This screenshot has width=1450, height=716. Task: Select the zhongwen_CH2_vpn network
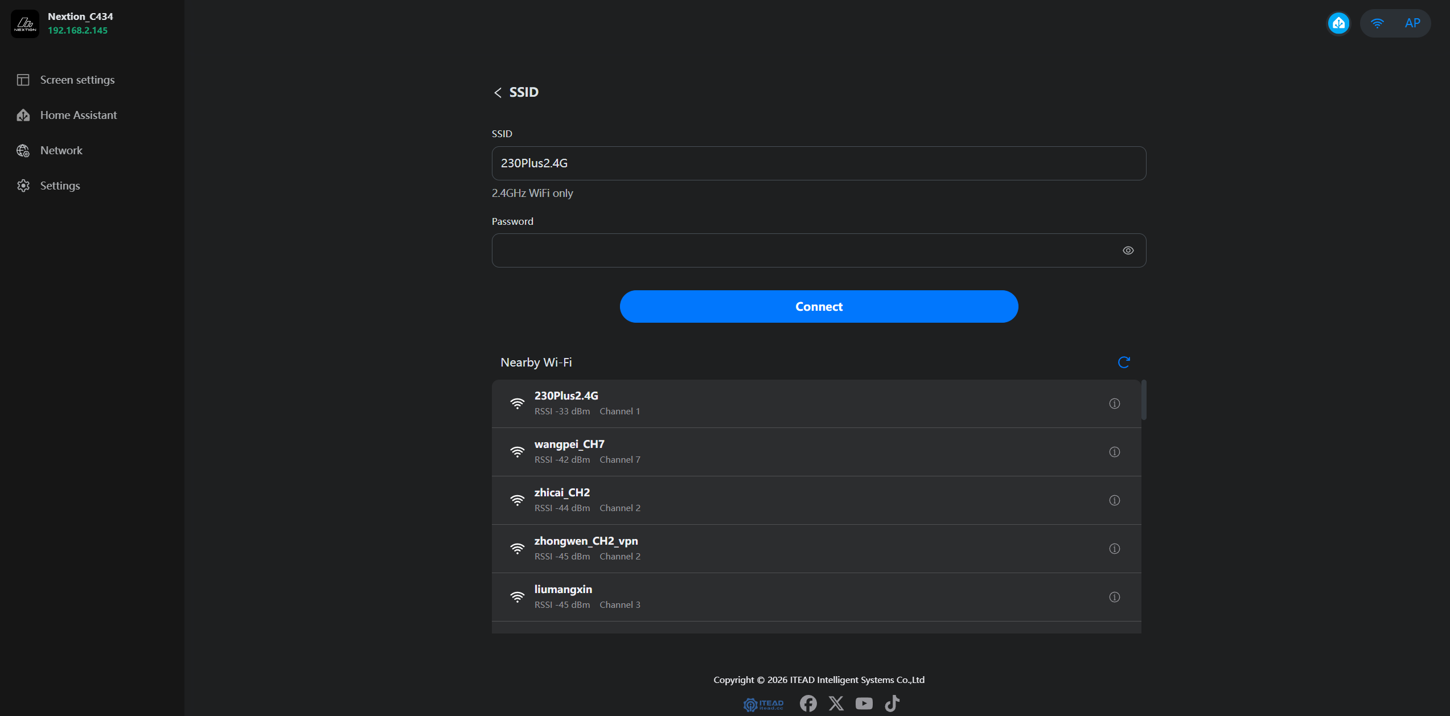(x=816, y=549)
